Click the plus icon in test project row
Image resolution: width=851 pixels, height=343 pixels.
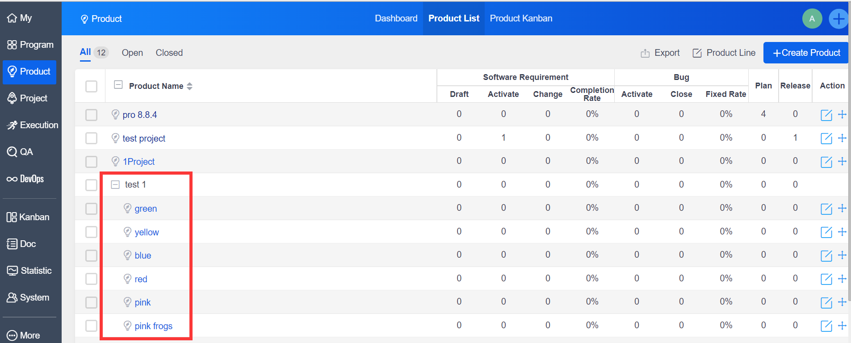842,138
